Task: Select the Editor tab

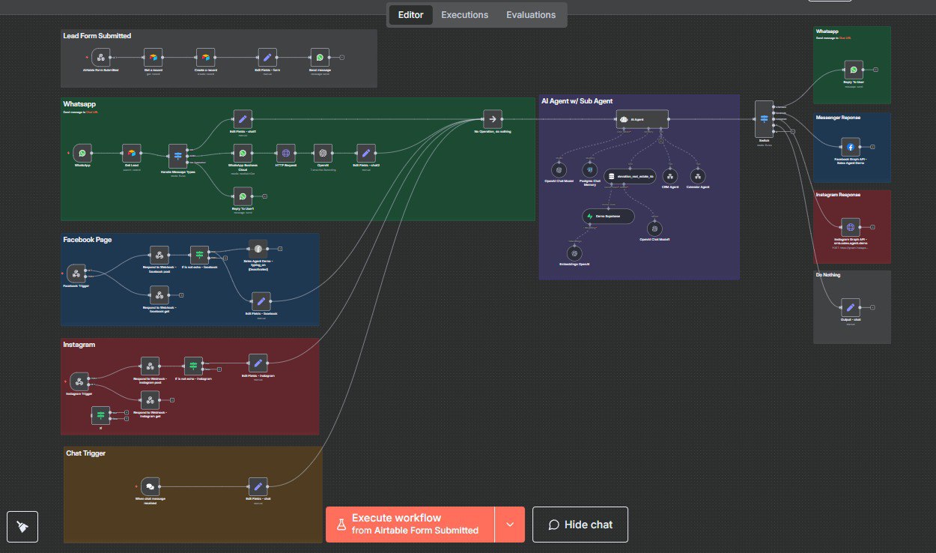Action: 410,15
